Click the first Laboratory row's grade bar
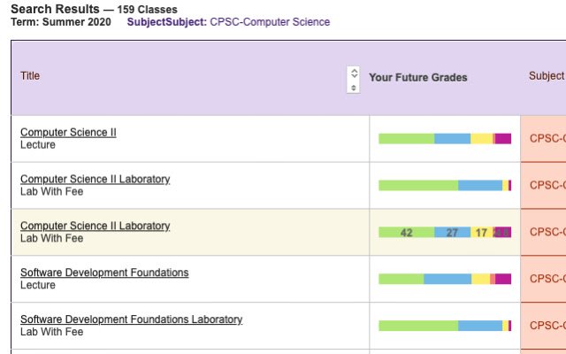566x354 pixels. [445, 185]
